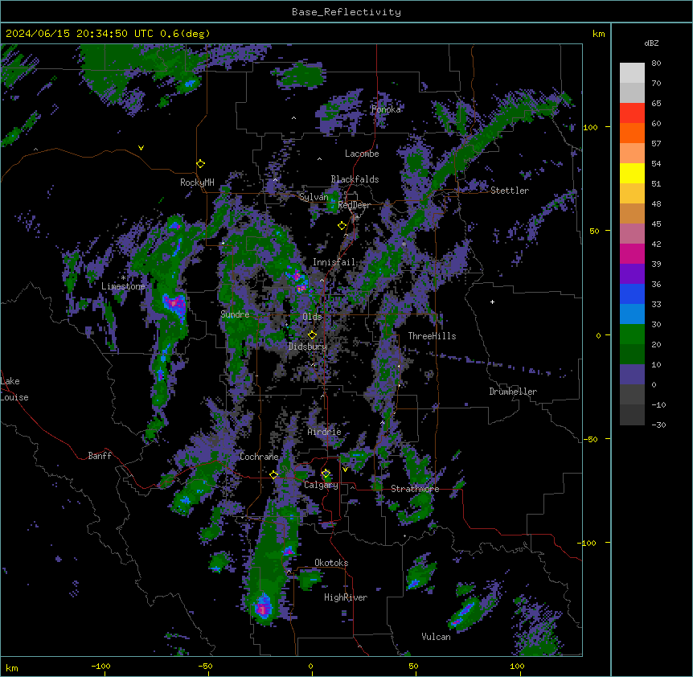Image resolution: width=693 pixels, height=677 pixels.
Task: Click the Calgary city label
Action: pos(321,485)
